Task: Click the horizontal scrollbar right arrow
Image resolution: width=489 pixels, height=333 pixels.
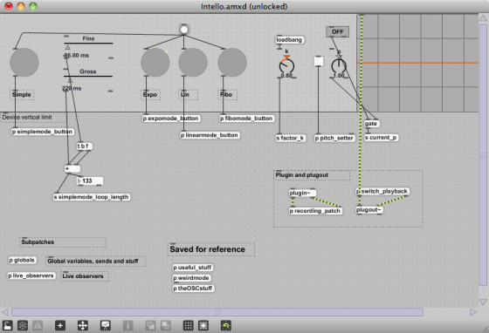Action: (473, 312)
